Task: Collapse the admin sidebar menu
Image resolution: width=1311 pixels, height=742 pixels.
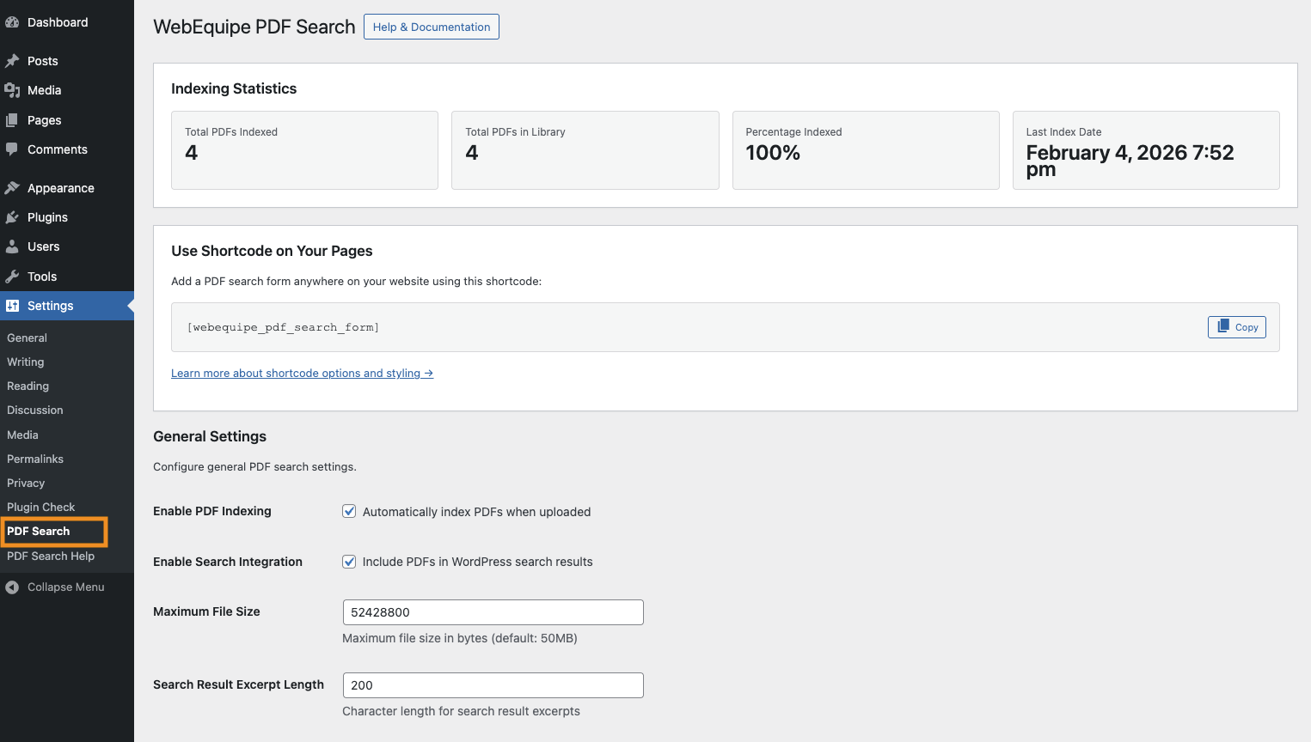Action: pos(56,587)
